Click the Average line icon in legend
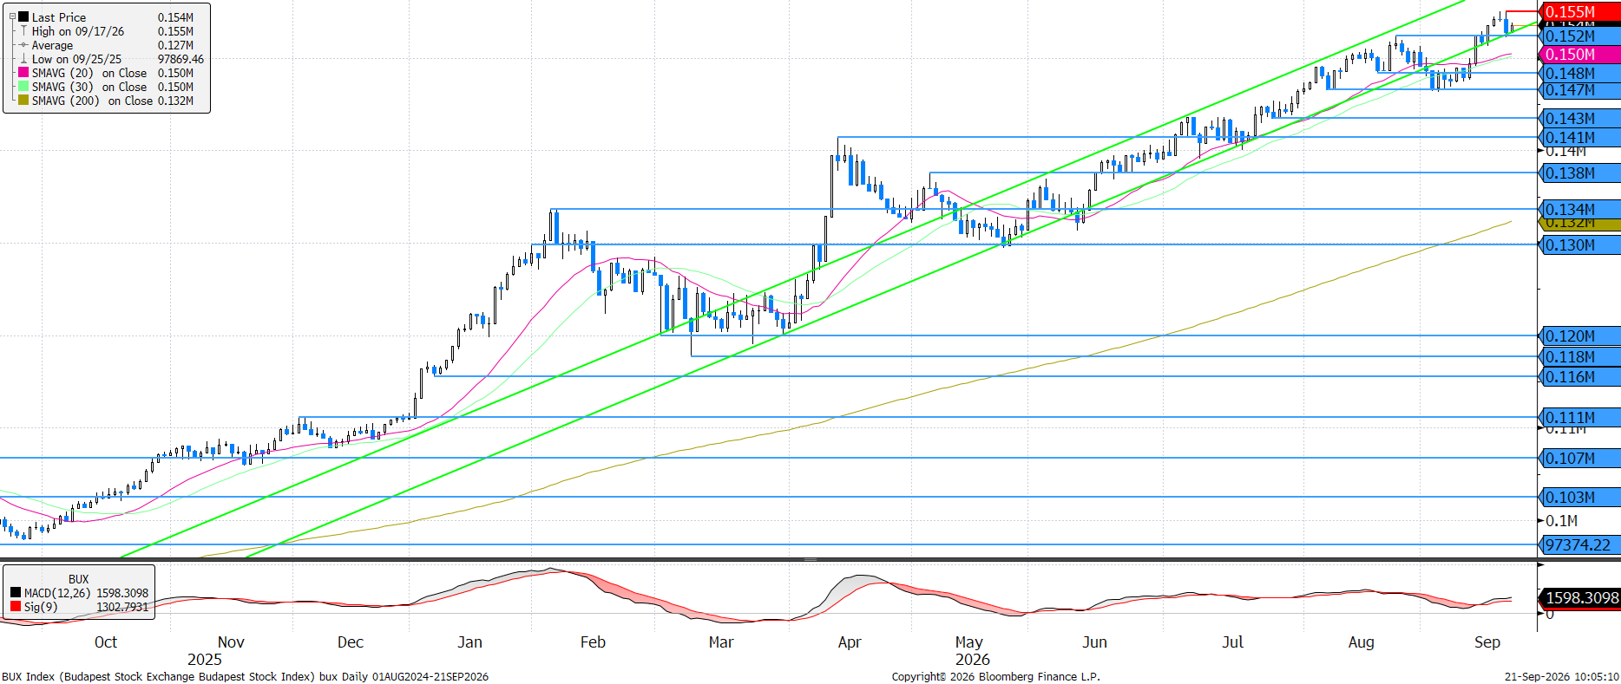This screenshot has height=684, width=1621. [x=23, y=45]
